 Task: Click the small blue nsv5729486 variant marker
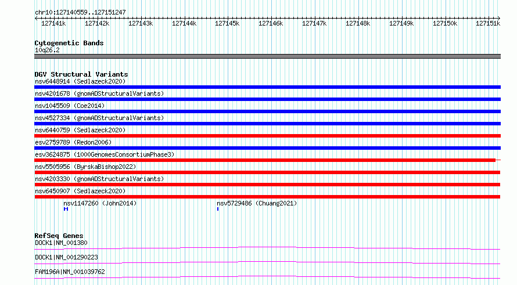pos(218,209)
